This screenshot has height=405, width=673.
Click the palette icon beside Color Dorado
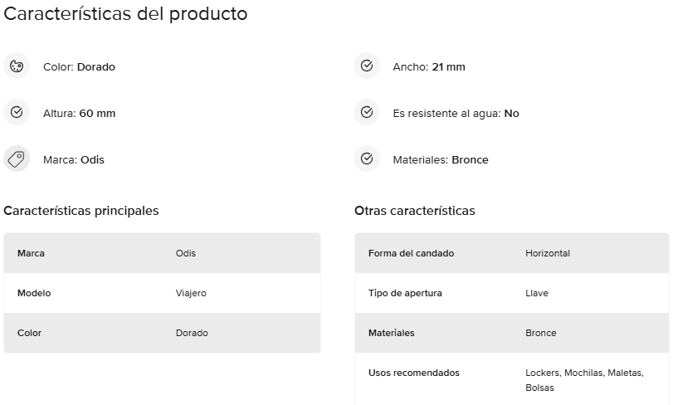tap(17, 66)
